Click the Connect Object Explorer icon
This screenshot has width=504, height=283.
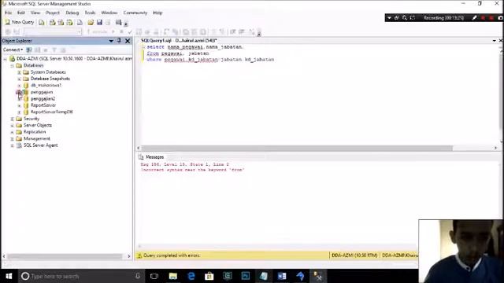click(x=29, y=50)
